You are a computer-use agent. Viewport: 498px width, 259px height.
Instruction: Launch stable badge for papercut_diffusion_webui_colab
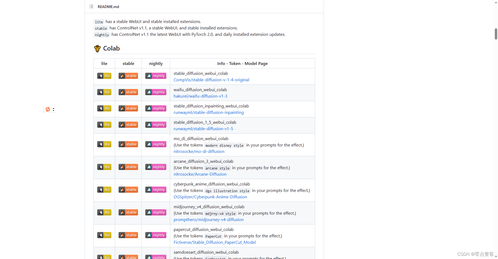[128, 235]
